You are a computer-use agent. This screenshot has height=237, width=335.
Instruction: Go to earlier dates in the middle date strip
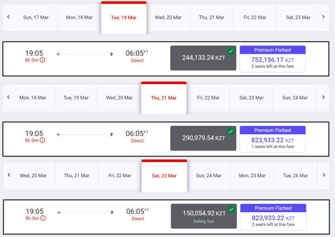coord(8,97)
